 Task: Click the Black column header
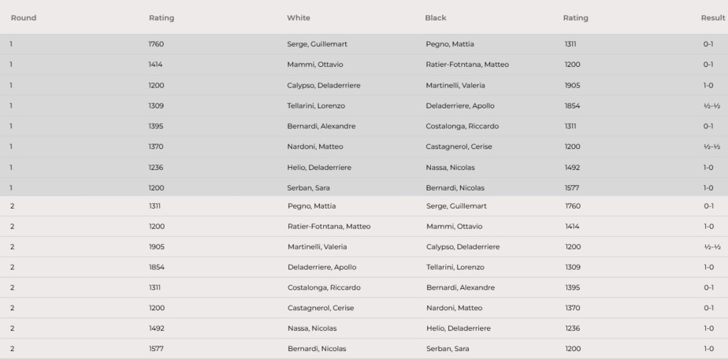coord(436,17)
